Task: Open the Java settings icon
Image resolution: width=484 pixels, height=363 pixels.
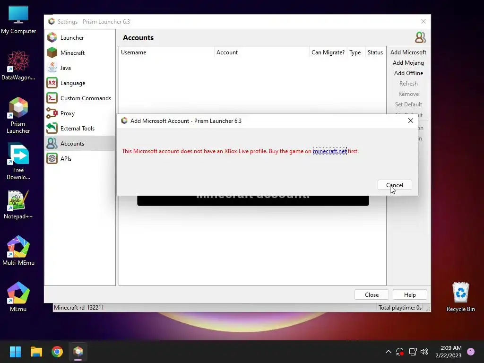Action: (x=52, y=68)
